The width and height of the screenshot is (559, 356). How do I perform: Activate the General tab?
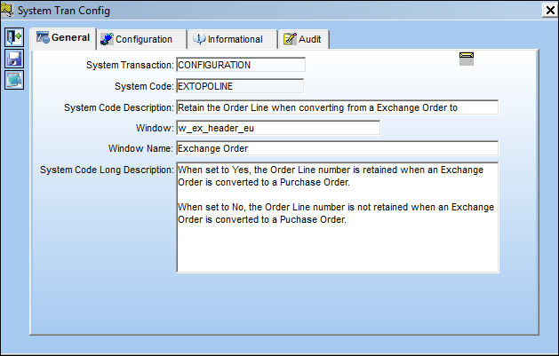[63, 38]
